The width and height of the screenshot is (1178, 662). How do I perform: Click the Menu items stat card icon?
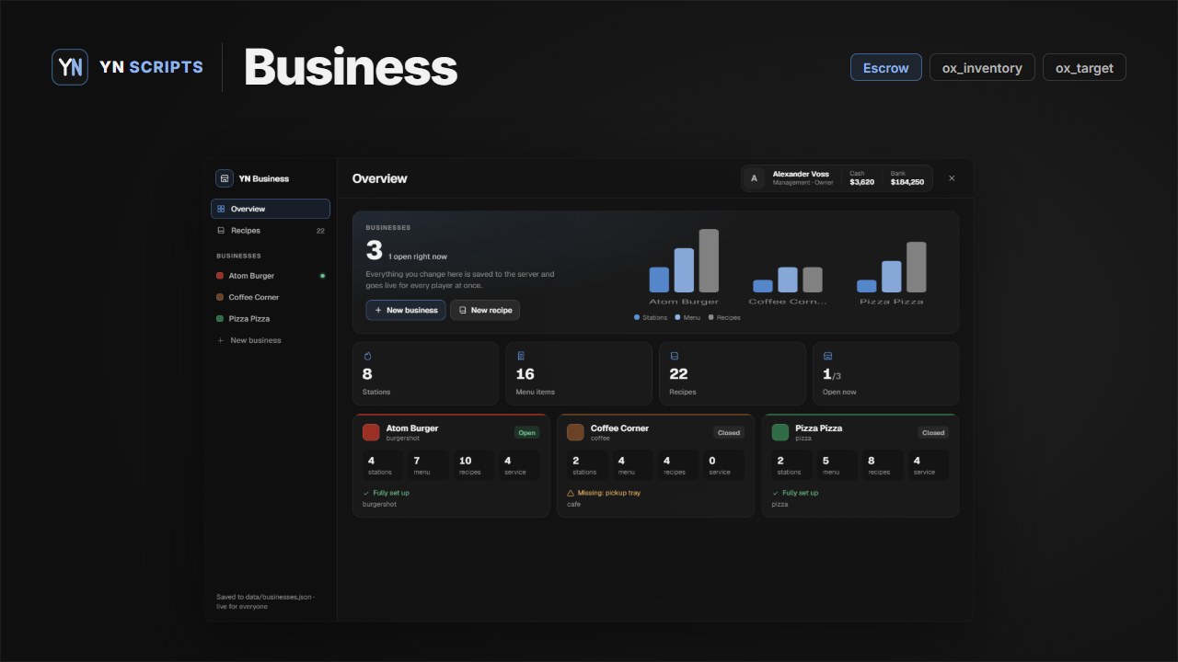[521, 356]
